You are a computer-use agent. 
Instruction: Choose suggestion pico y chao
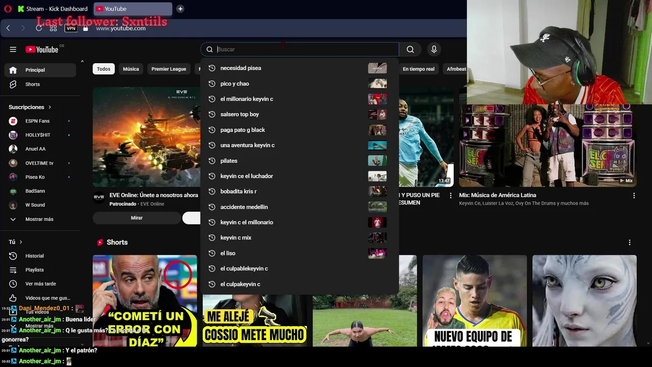point(300,84)
